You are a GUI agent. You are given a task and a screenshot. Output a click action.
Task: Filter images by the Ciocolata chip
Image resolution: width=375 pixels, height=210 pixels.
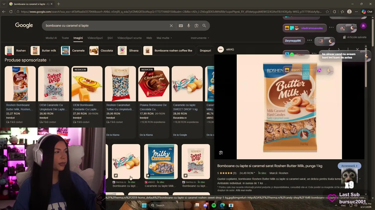coord(102,50)
